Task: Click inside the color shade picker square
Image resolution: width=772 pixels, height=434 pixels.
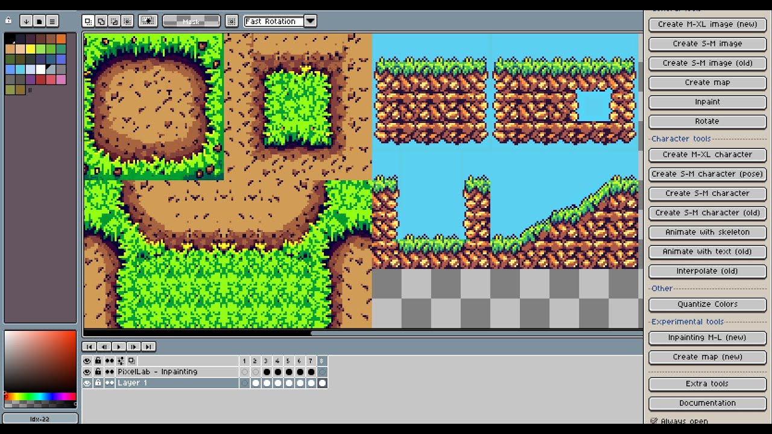Action: pos(40,362)
